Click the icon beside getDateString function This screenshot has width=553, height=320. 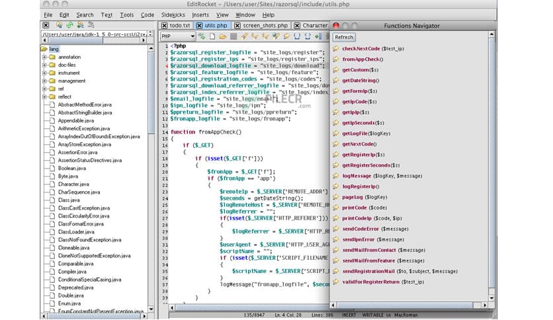coord(336,81)
